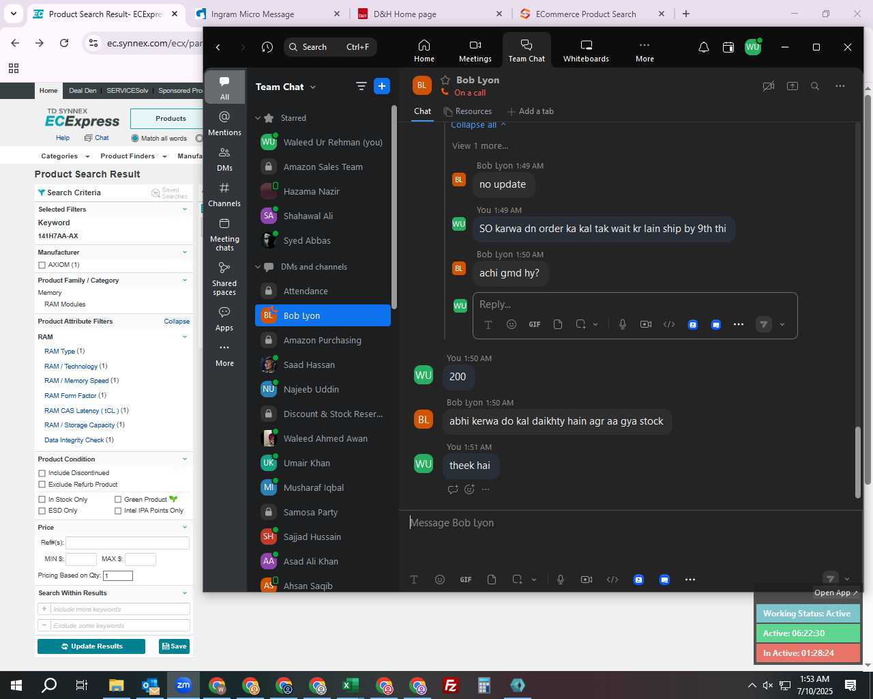The image size is (873, 699).
Task: Star the Bob Lyon chat
Action: point(445,80)
